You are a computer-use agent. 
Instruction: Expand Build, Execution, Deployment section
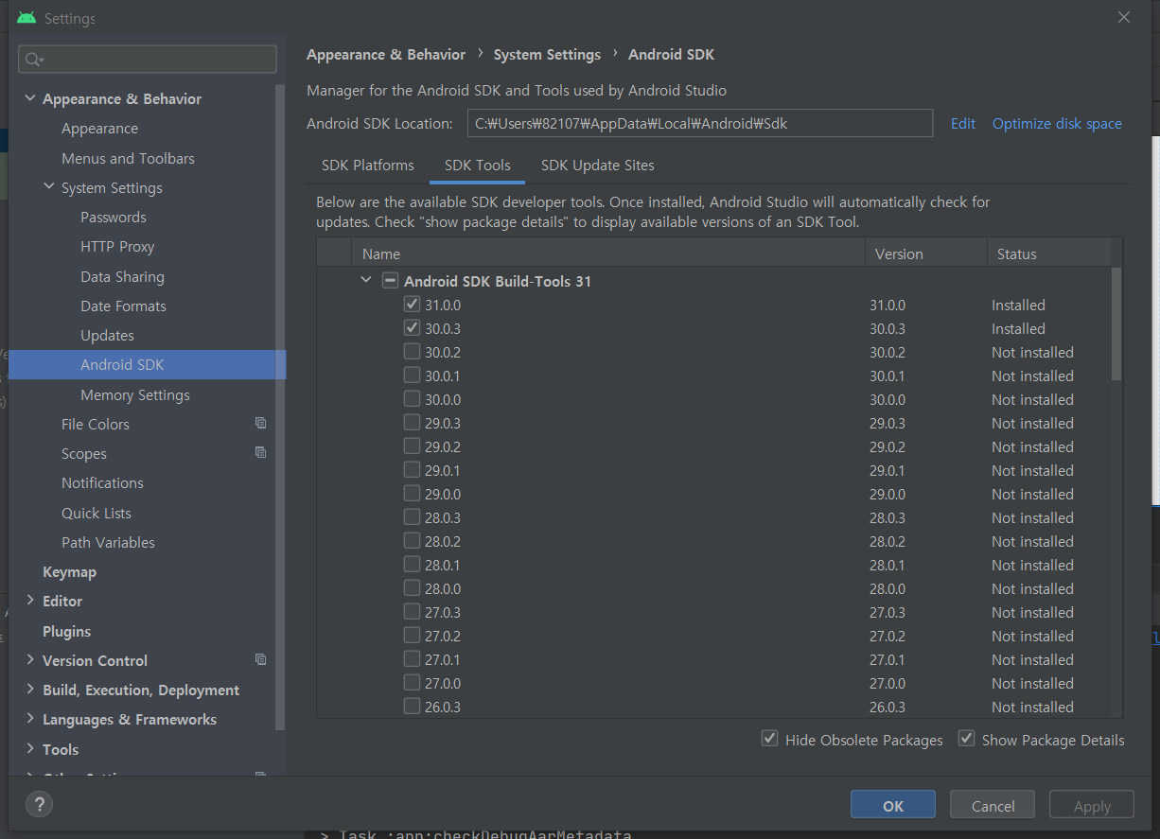click(30, 690)
